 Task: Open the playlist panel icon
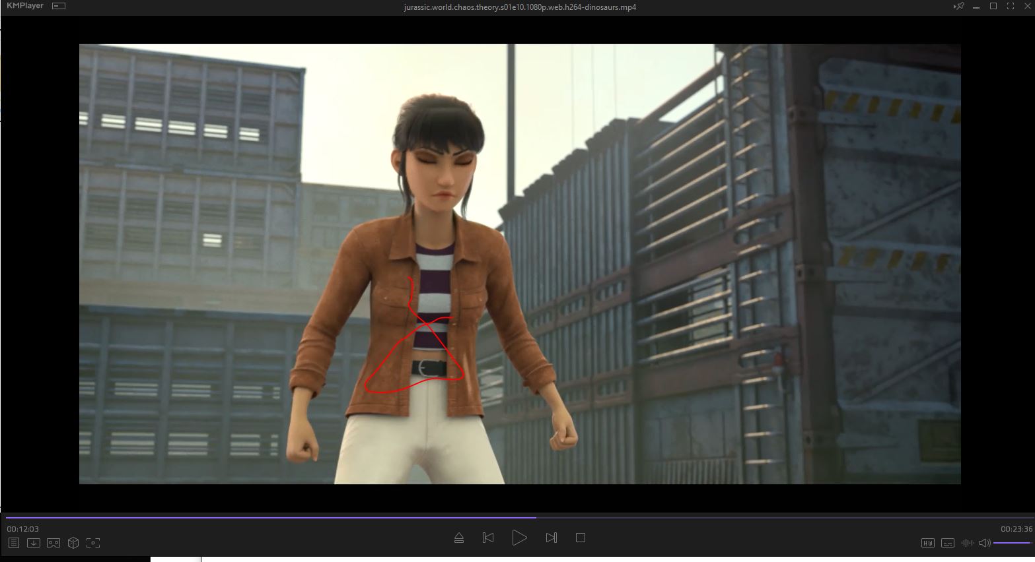(x=14, y=543)
